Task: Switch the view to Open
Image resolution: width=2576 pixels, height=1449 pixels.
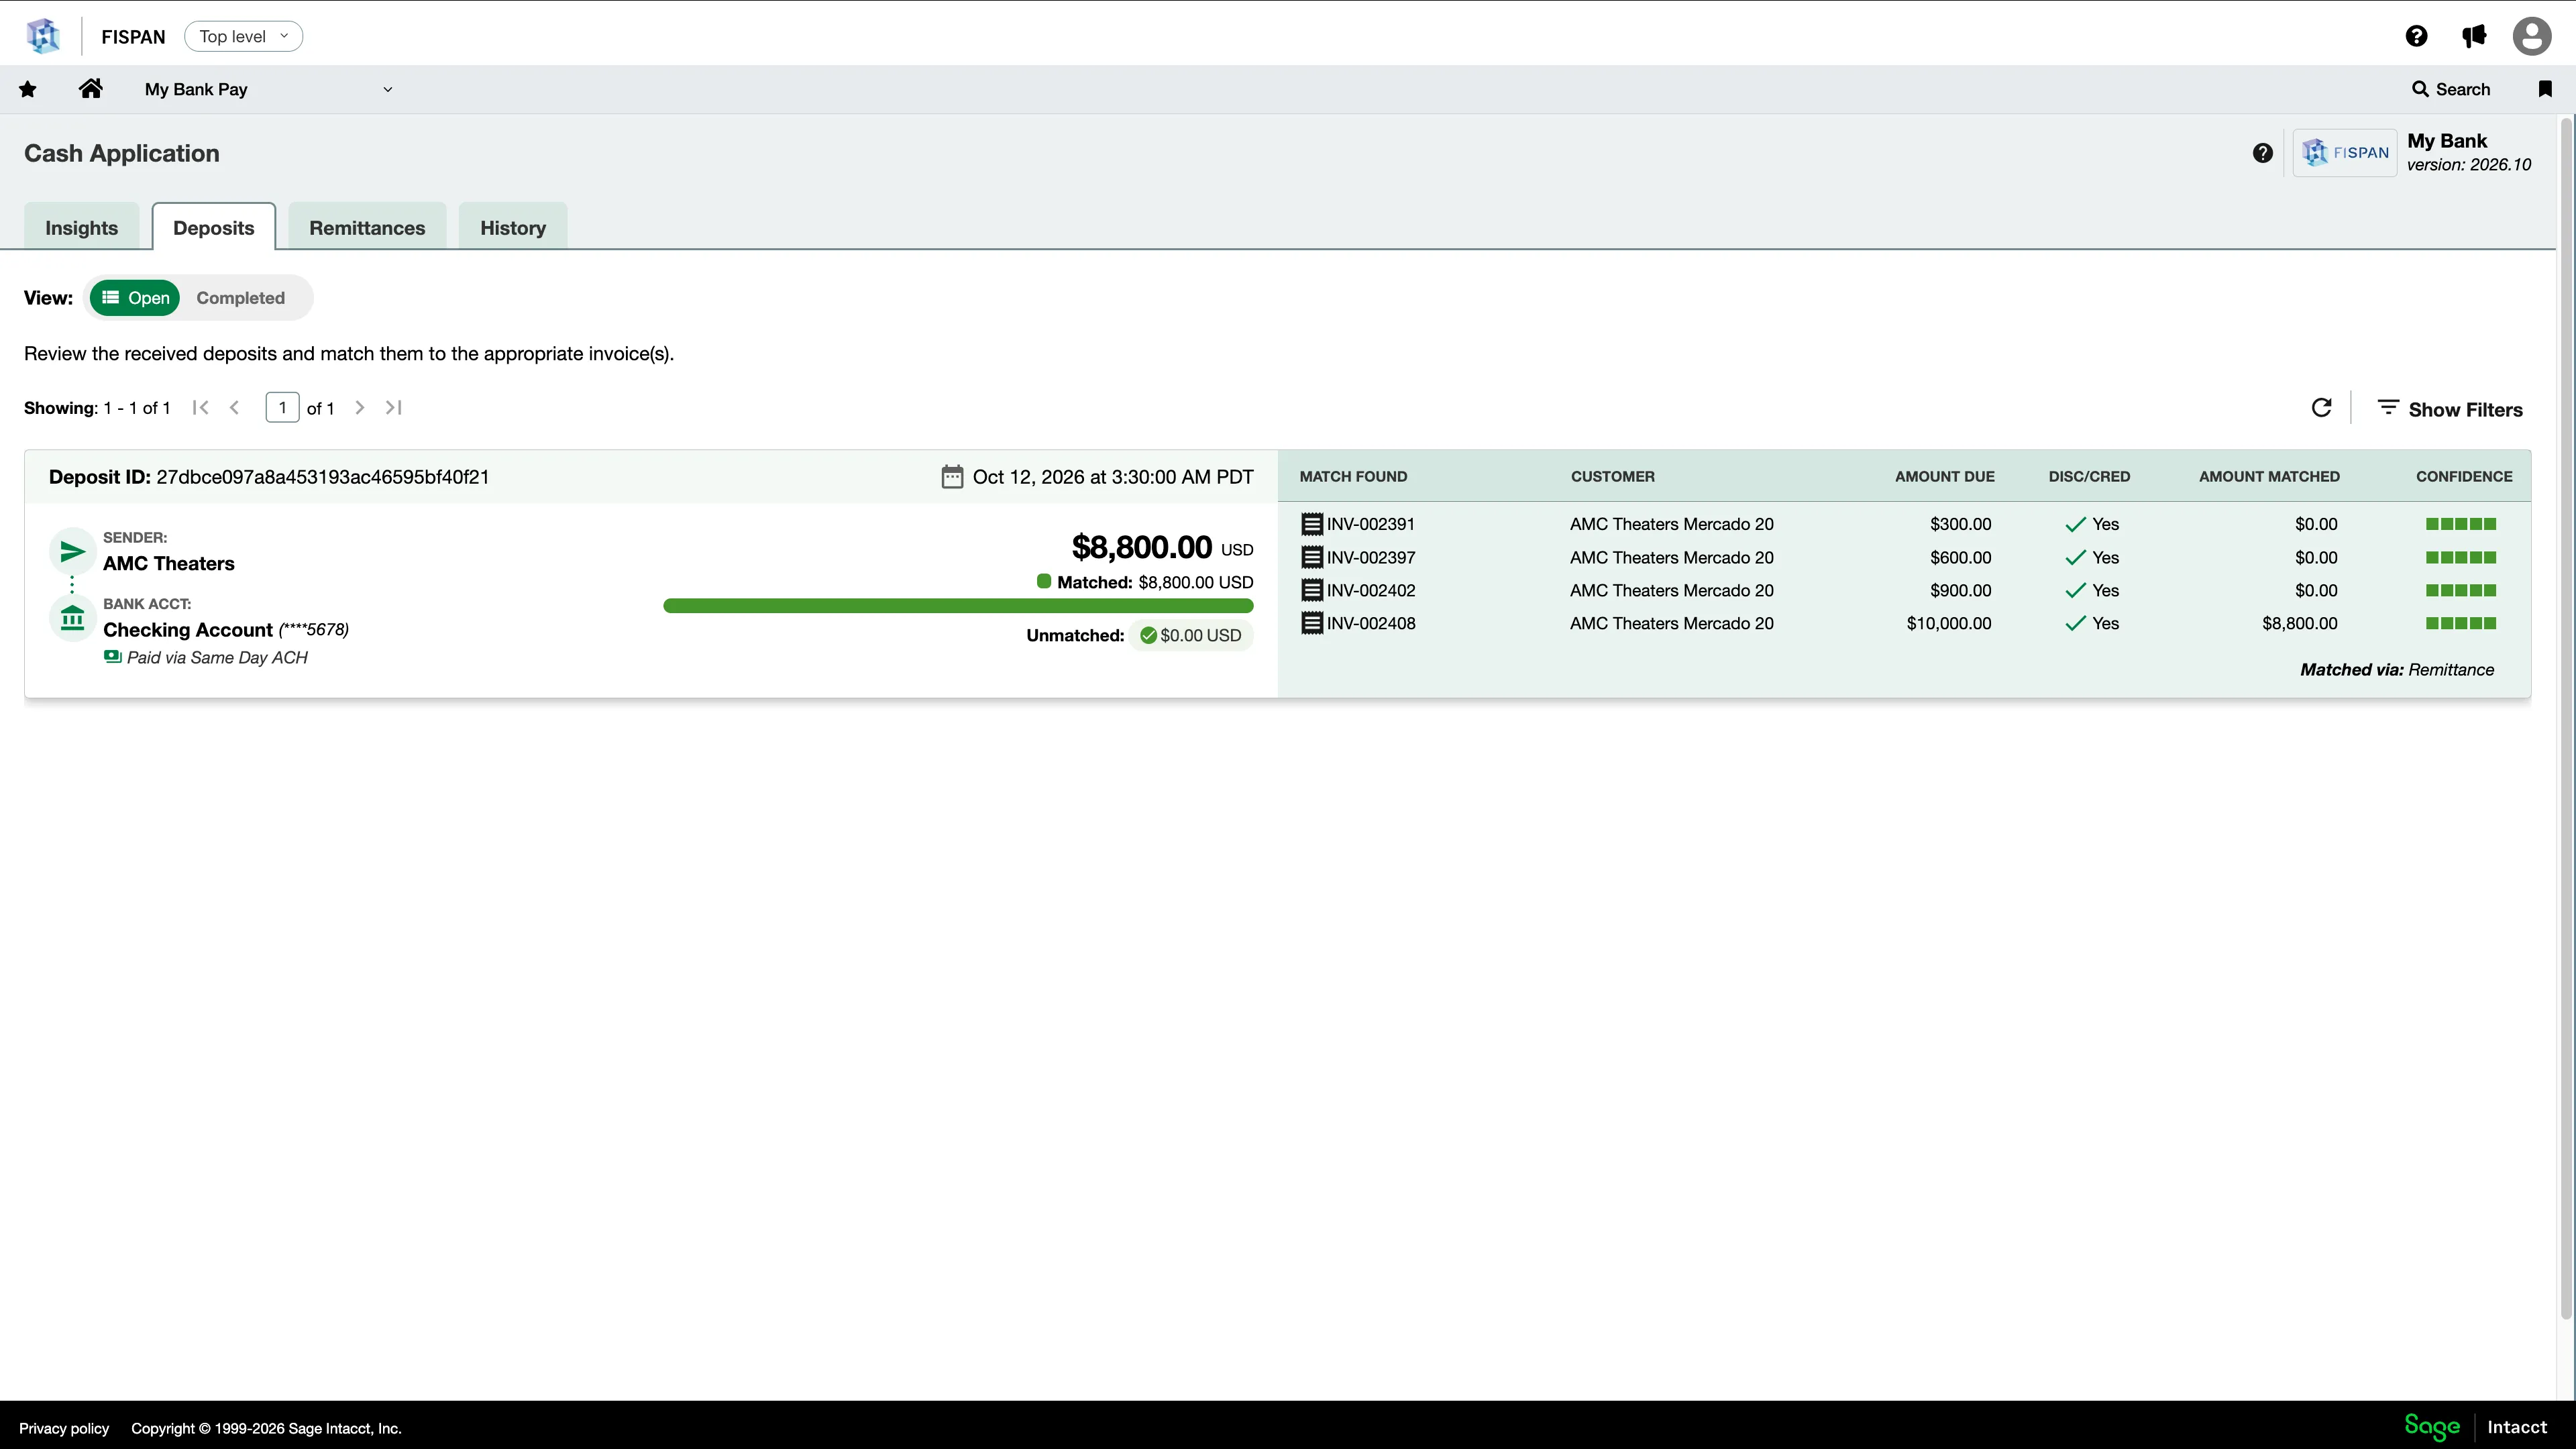Action: [135, 298]
